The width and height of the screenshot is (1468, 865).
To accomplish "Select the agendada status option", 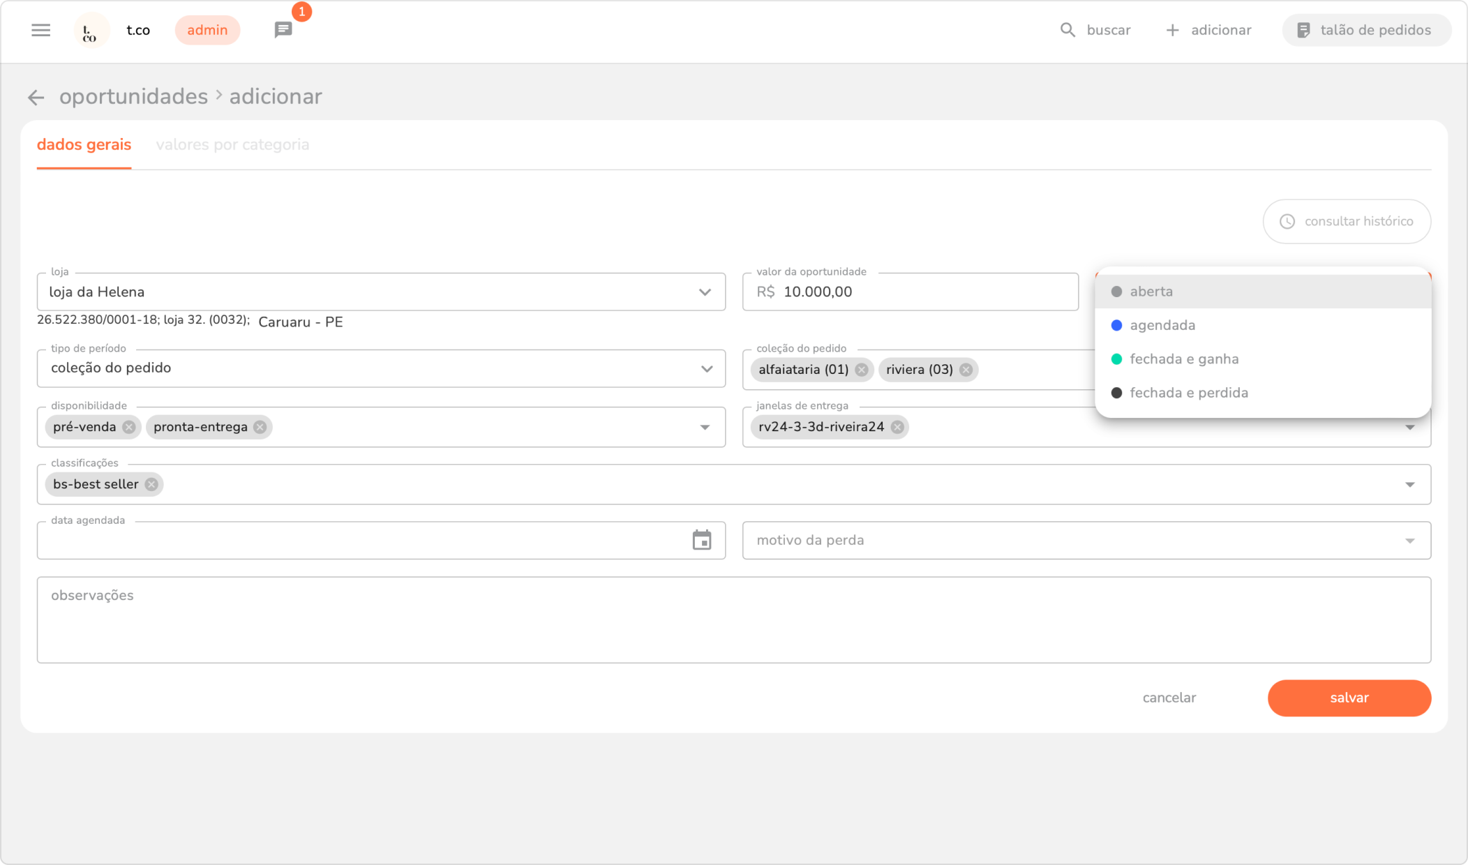I will (x=1162, y=325).
